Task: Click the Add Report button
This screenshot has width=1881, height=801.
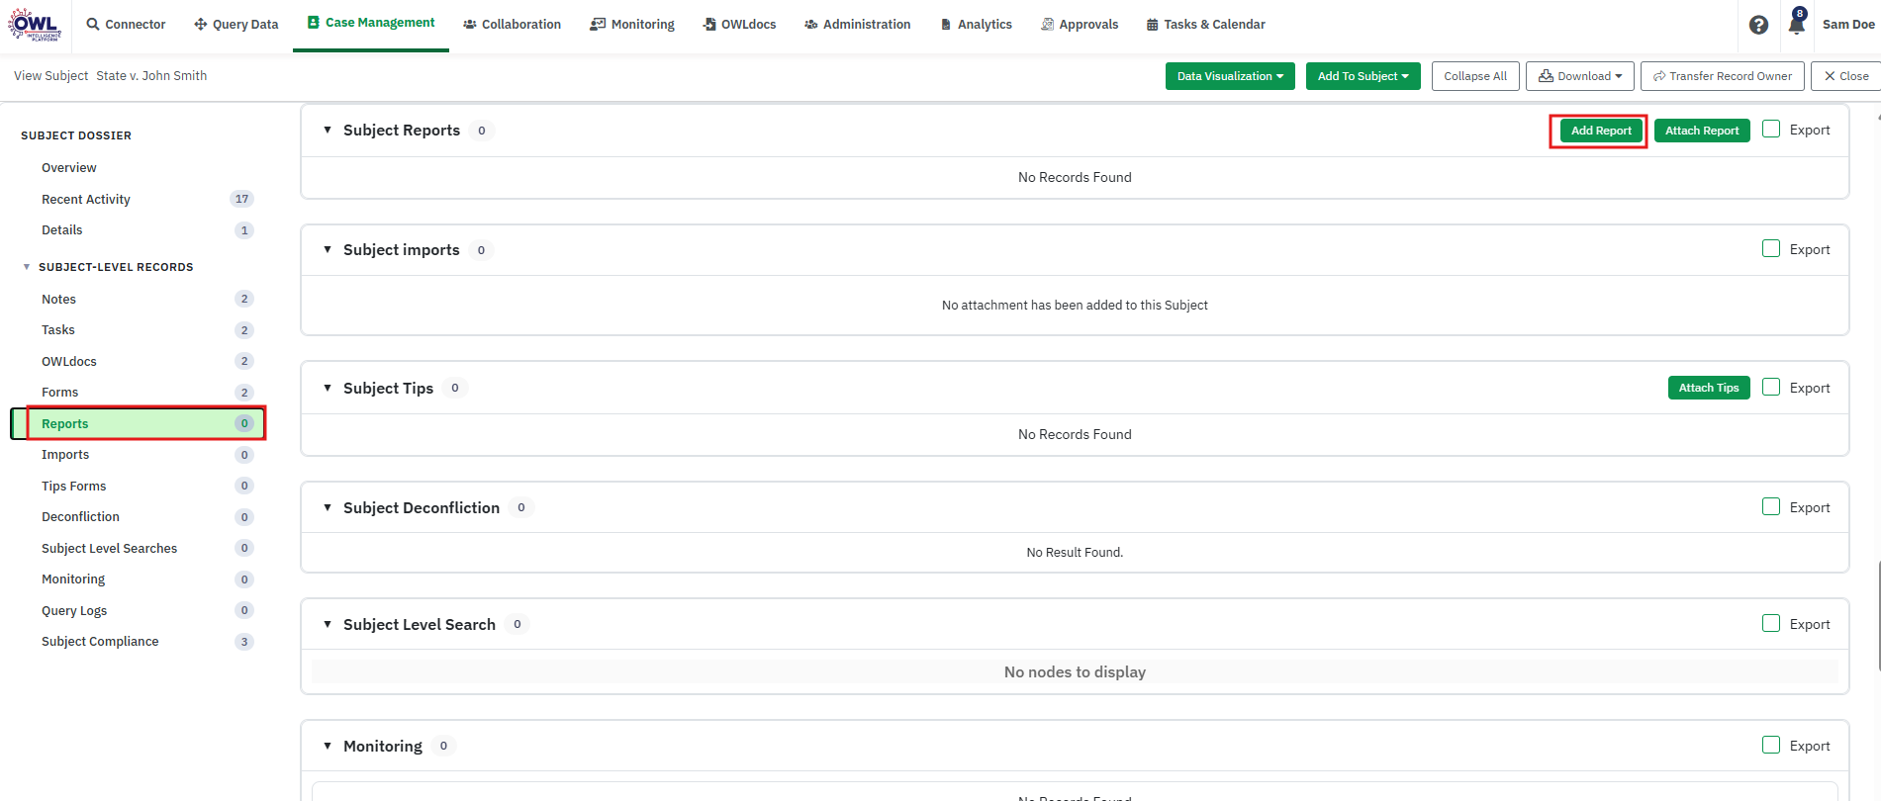Action: point(1601,131)
